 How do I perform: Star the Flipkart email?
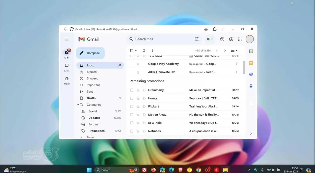(x=138, y=107)
